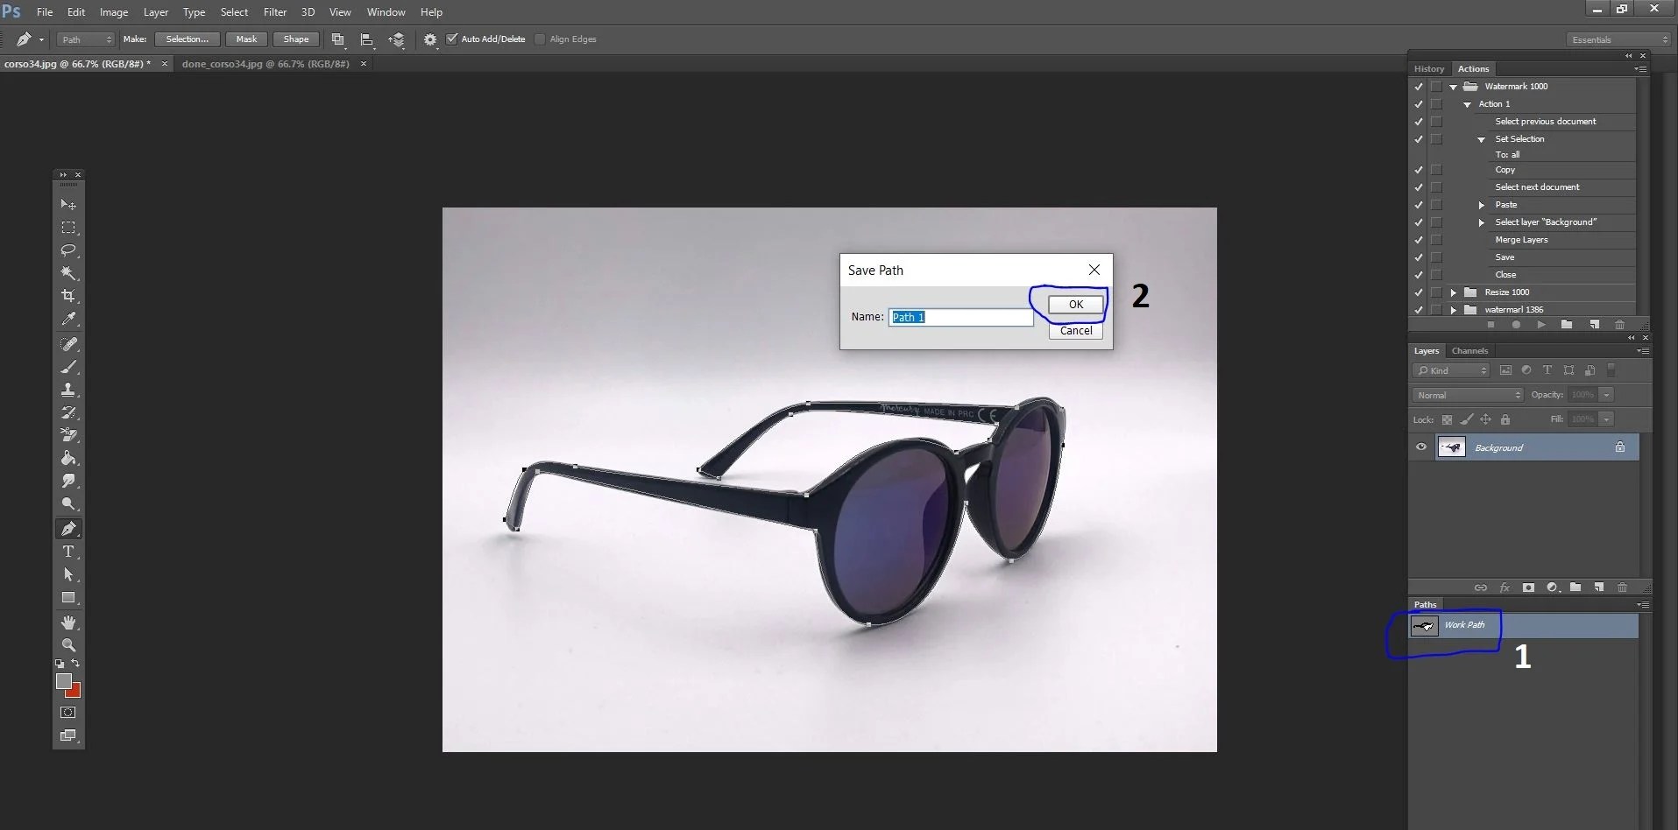The image size is (1678, 830).
Task: Select the Zoom tool in the toolbar
Action: (68, 644)
